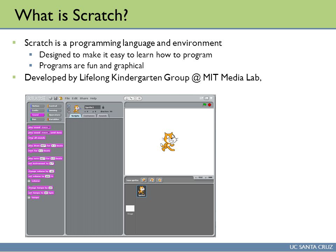Click the share project icon beside File

pos(61,98)
